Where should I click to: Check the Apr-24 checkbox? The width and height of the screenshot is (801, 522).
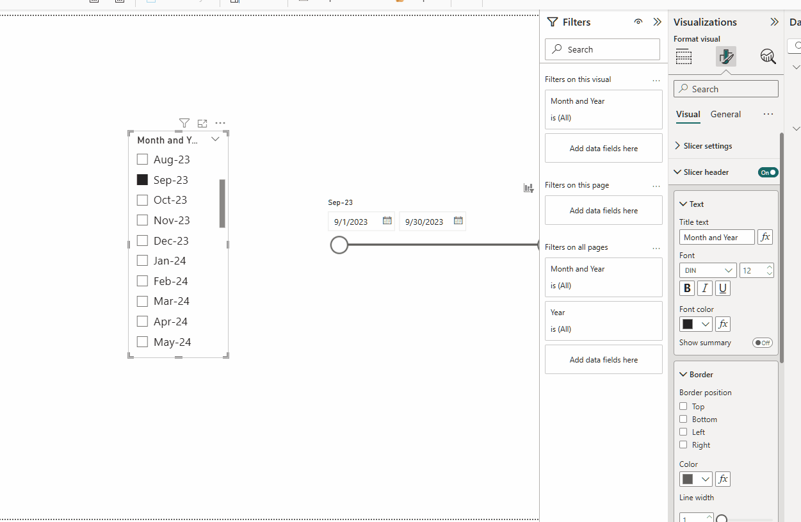coord(142,322)
